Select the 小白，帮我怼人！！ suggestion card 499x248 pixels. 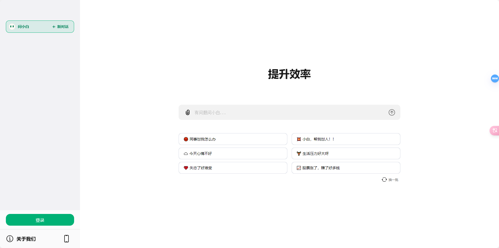coord(345,139)
